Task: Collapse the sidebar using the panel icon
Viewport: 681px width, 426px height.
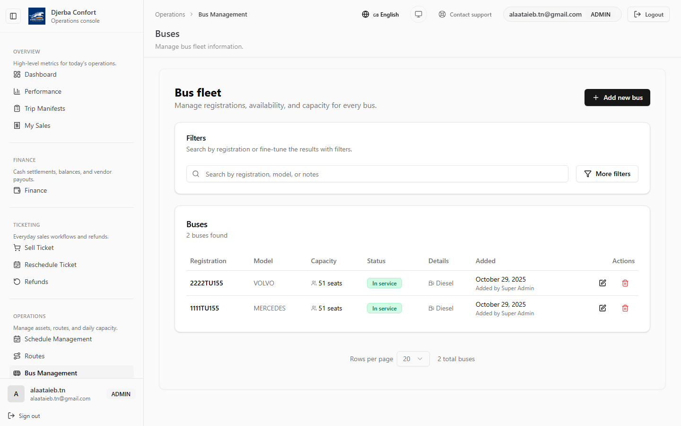Action: 13,16
